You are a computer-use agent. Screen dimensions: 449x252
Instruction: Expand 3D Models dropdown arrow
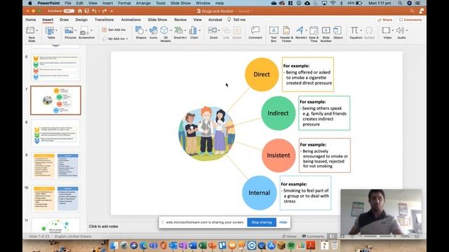coord(171,30)
